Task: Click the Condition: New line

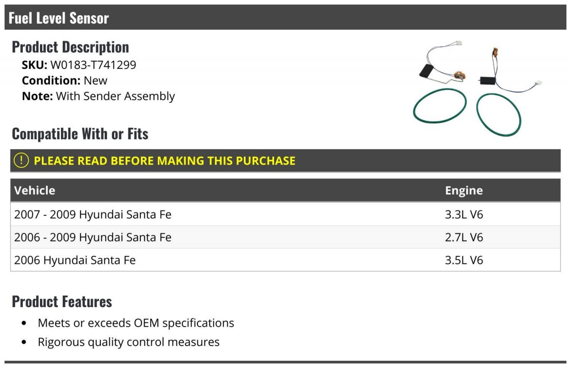Action: [65, 80]
